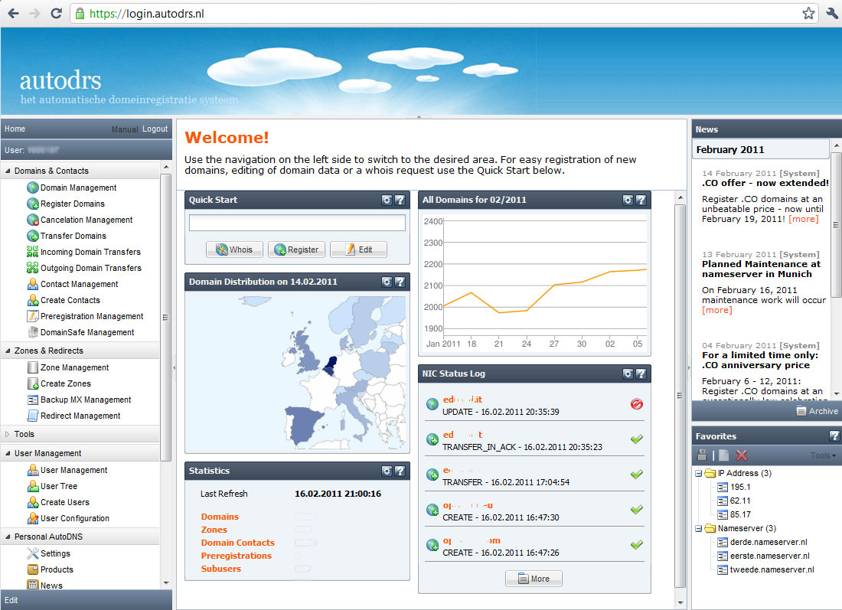Screen dimensions: 842x610
Task: Click the News panel vertical scrollbar
Action: click(836, 230)
